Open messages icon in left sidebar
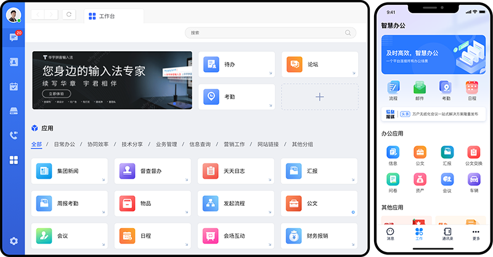The width and height of the screenshot is (493, 257). point(13,38)
